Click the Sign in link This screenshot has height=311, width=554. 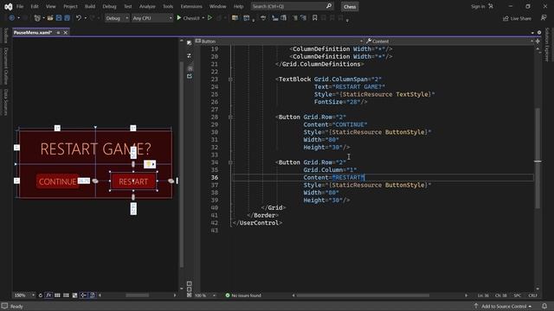(478, 6)
